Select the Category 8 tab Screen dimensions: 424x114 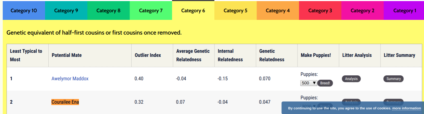pos(108,11)
